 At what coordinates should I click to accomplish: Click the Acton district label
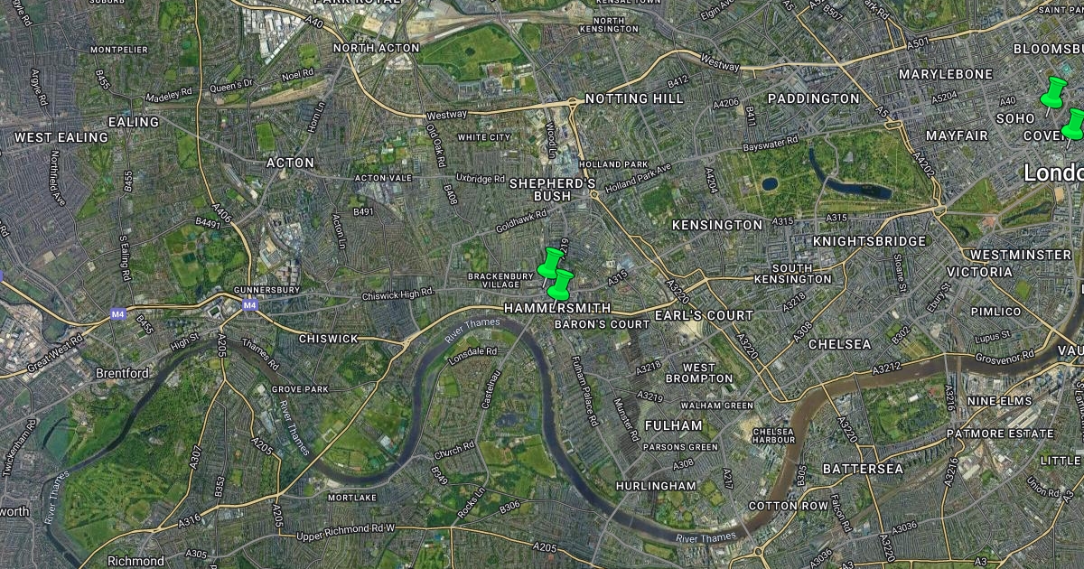[291, 163]
